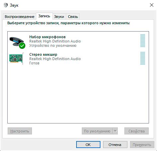Select the Stereo Mixer sound card icon

[16, 59]
